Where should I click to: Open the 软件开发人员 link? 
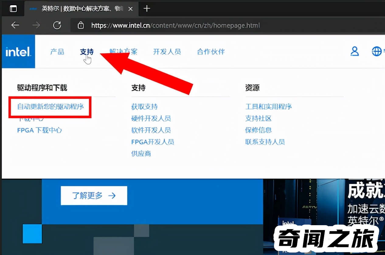tap(151, 130)
